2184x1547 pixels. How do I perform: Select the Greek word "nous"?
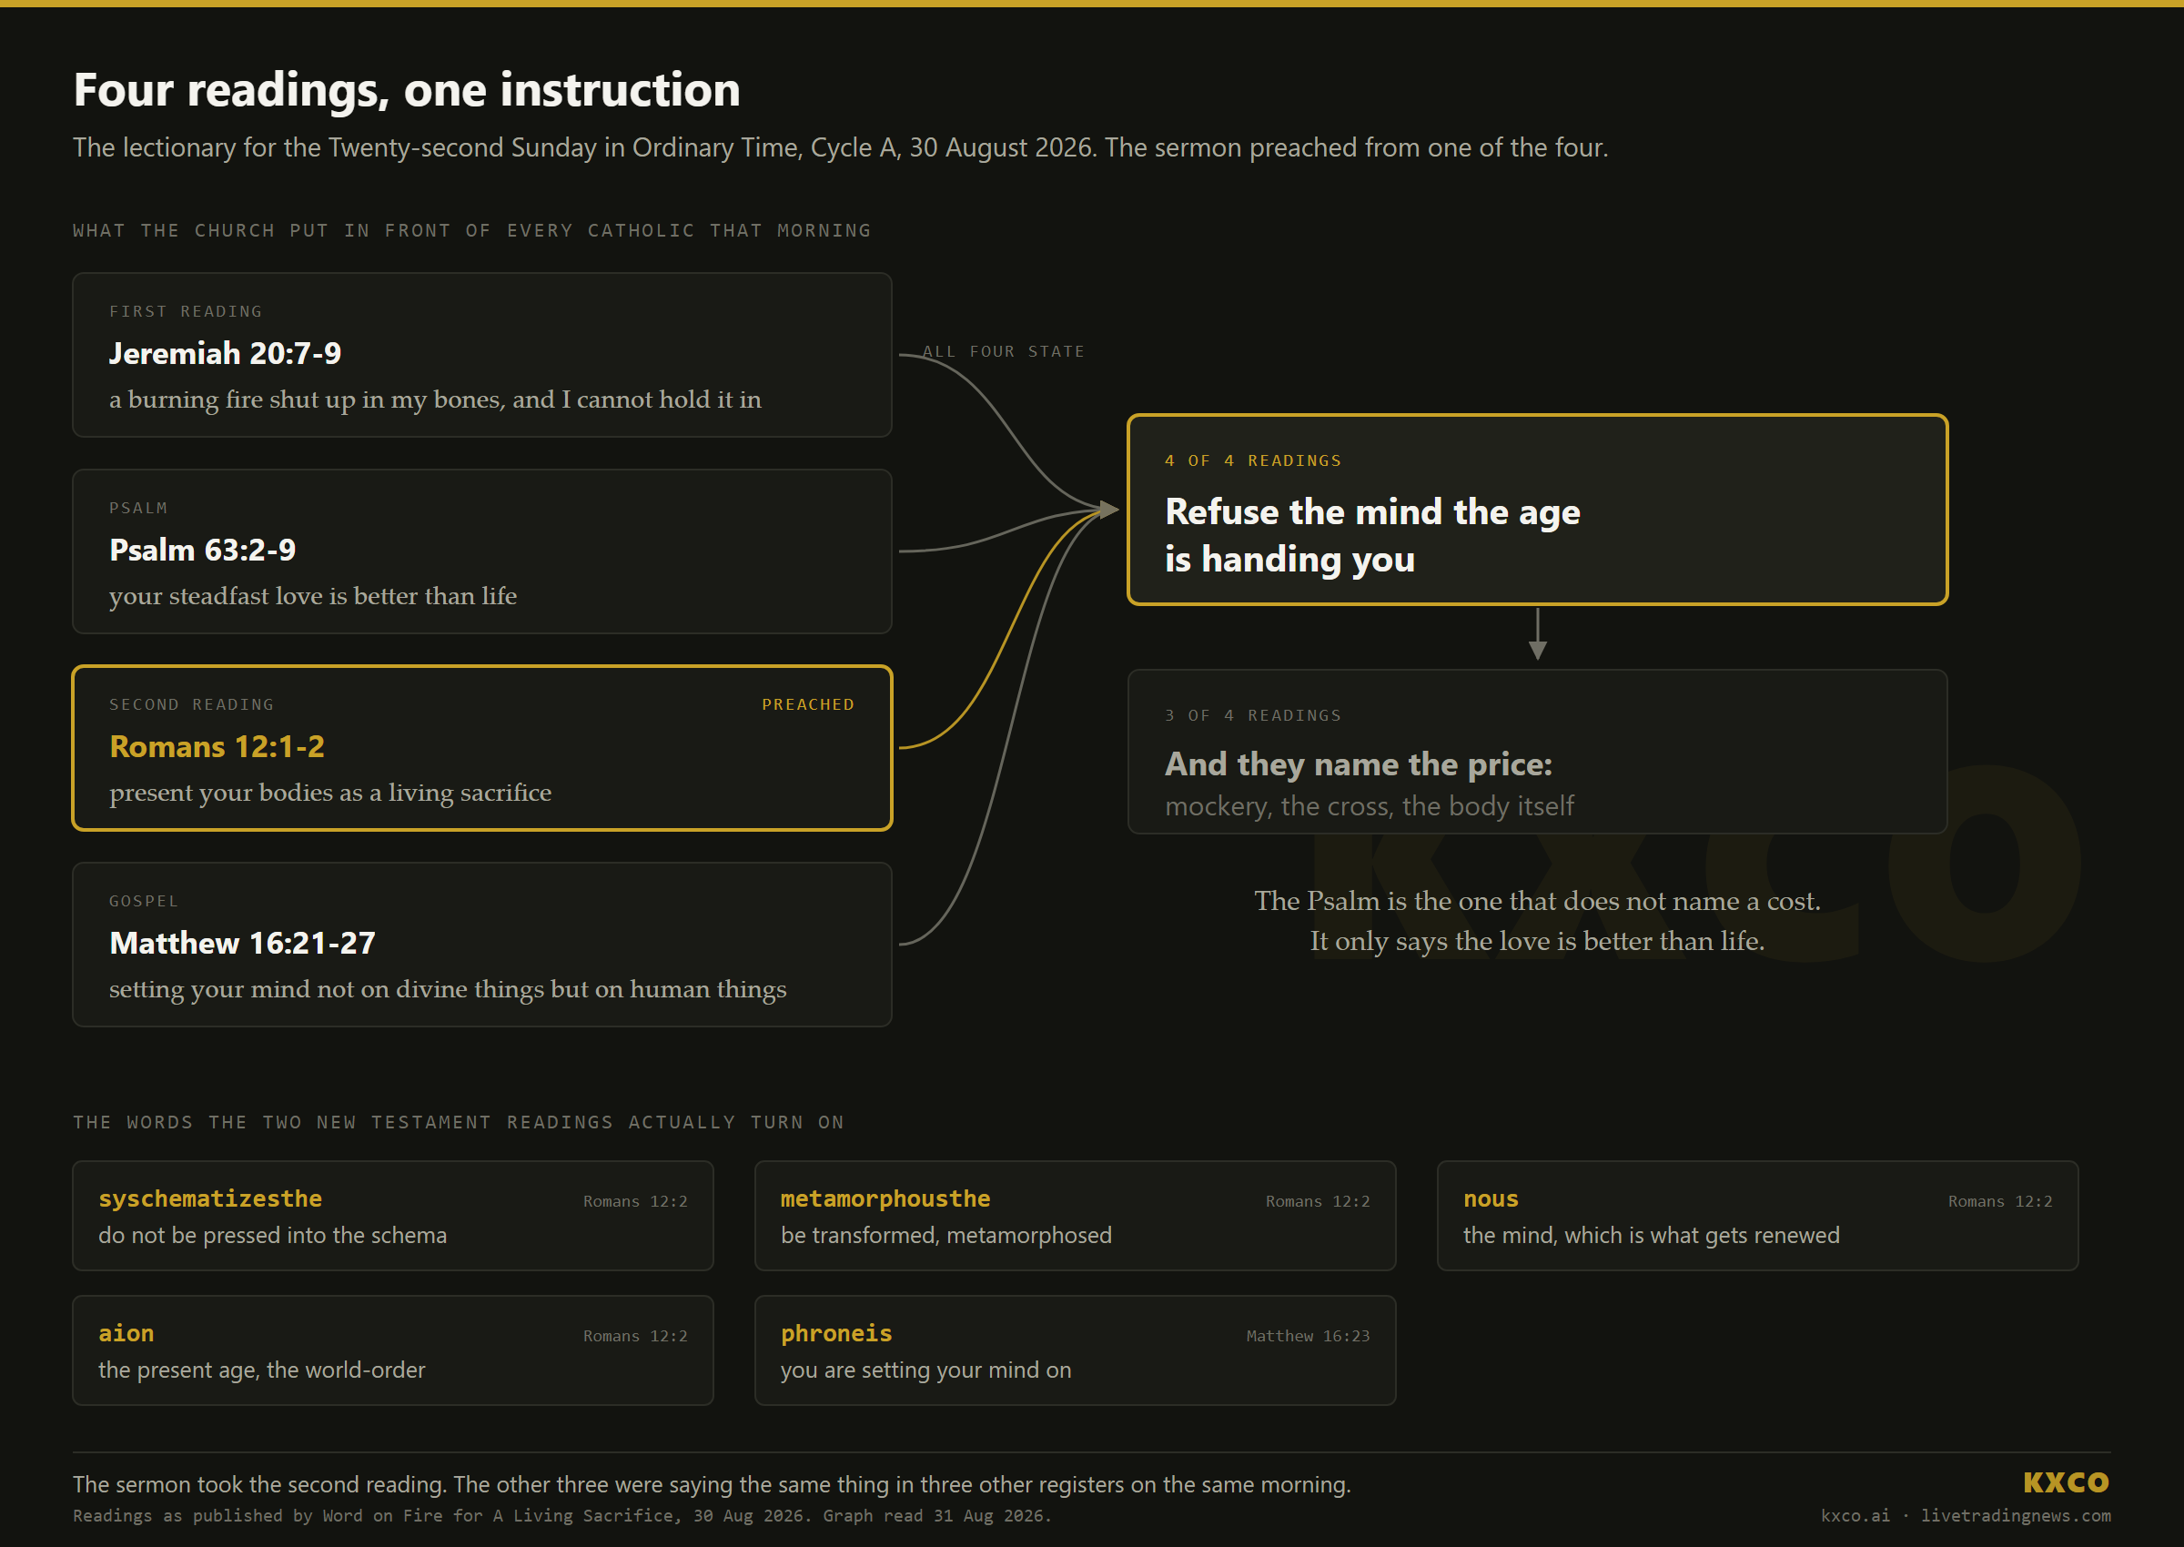coord(1491,1198)
